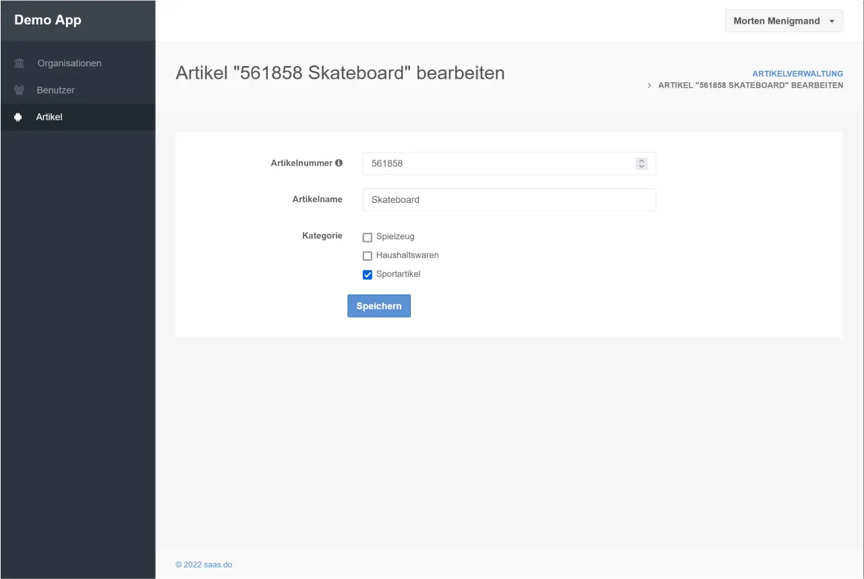Uncheck the Sportartikel checkbox
This screenshot has width=864, height=579.
pyautogui.click(x=368, y=274)
